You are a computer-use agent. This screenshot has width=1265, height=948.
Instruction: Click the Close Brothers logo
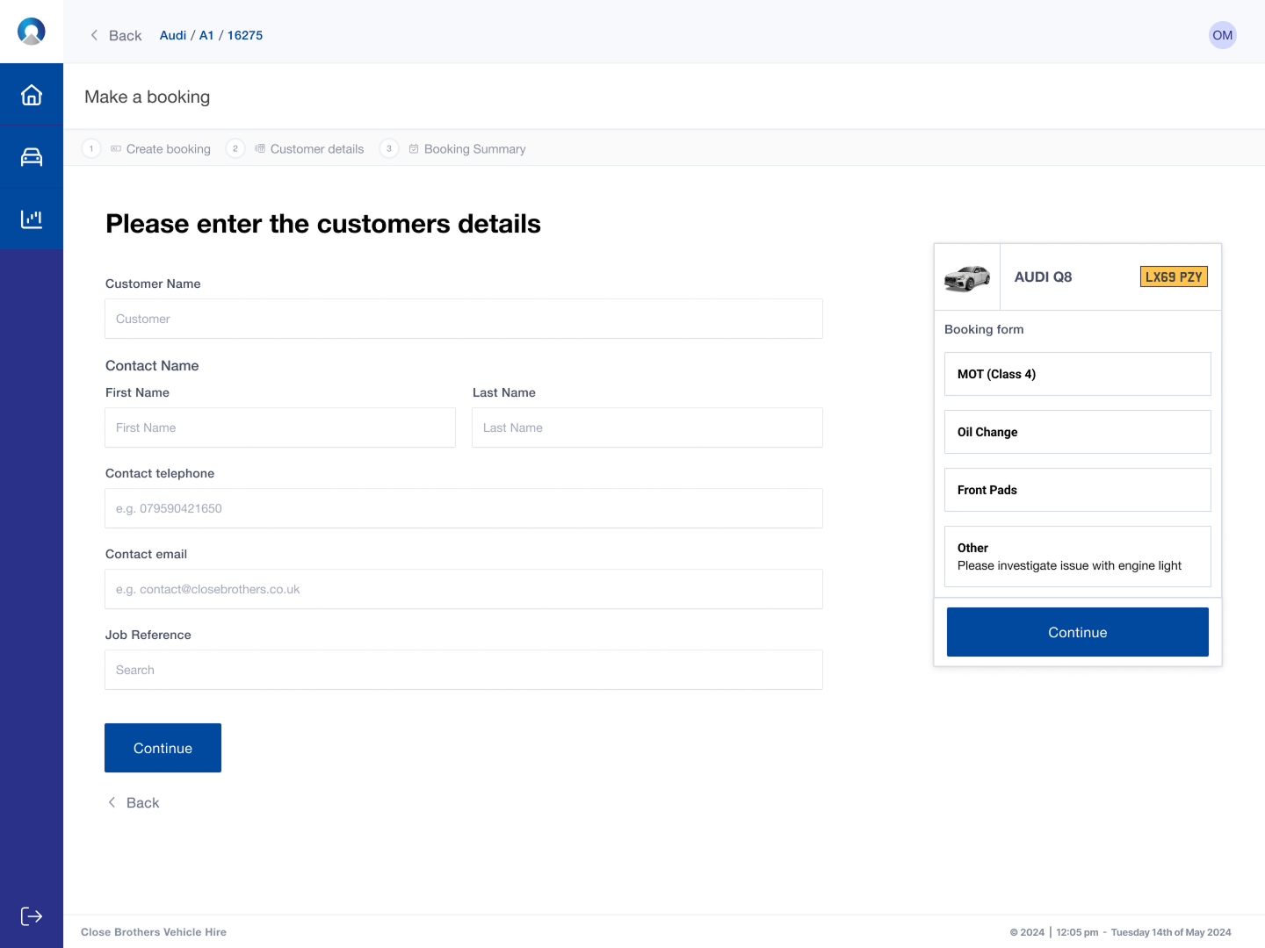point(32,31)
